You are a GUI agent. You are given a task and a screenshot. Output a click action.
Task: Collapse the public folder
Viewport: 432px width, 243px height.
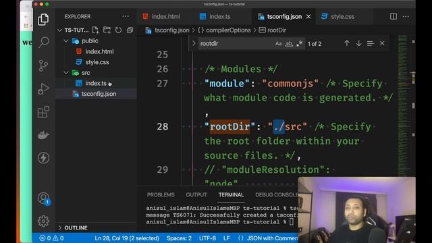66,40
